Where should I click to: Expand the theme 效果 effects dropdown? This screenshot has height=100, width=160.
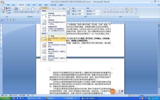tap(9, 13)
